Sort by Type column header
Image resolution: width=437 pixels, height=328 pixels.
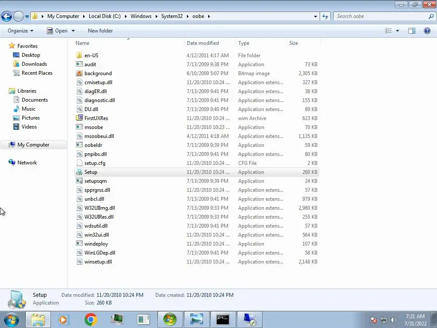261,43
